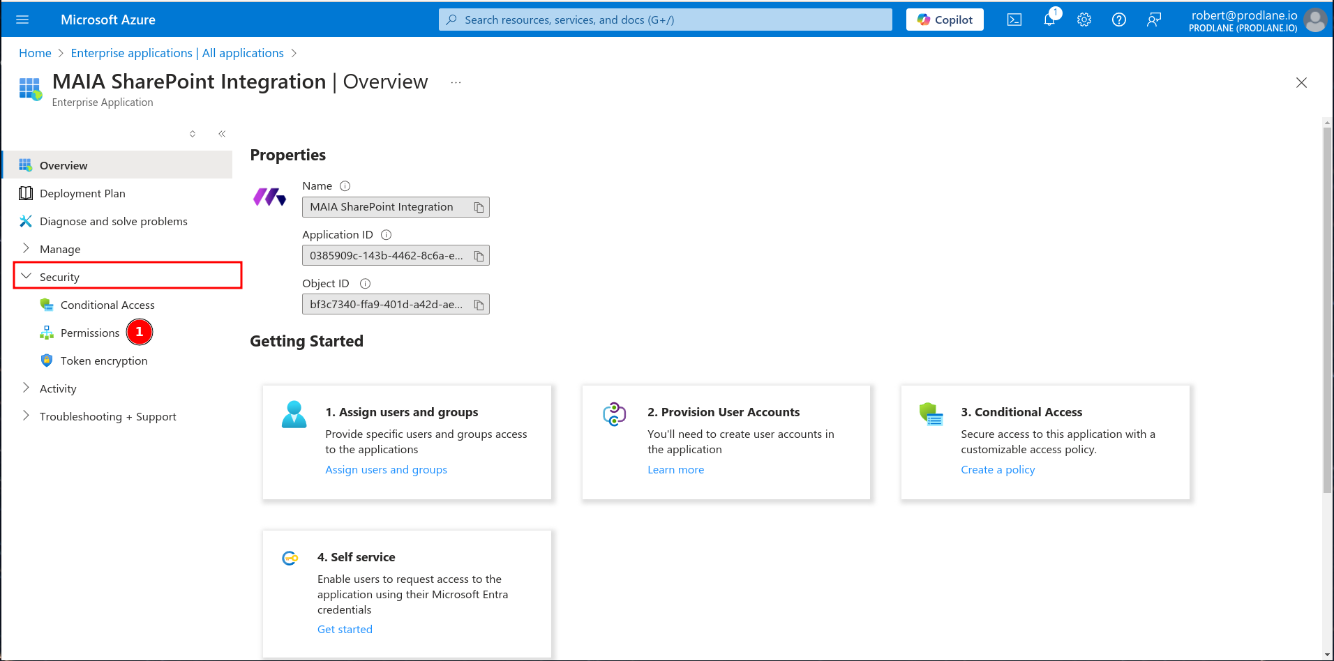Click the user account avatar

tap(1315, 20)
